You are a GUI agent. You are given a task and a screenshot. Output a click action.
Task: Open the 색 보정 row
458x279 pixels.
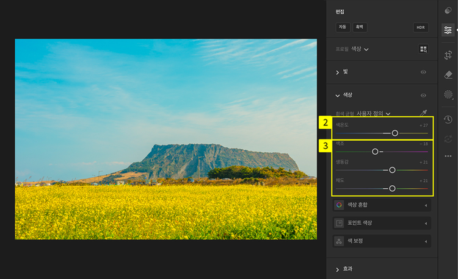(382, 241)
